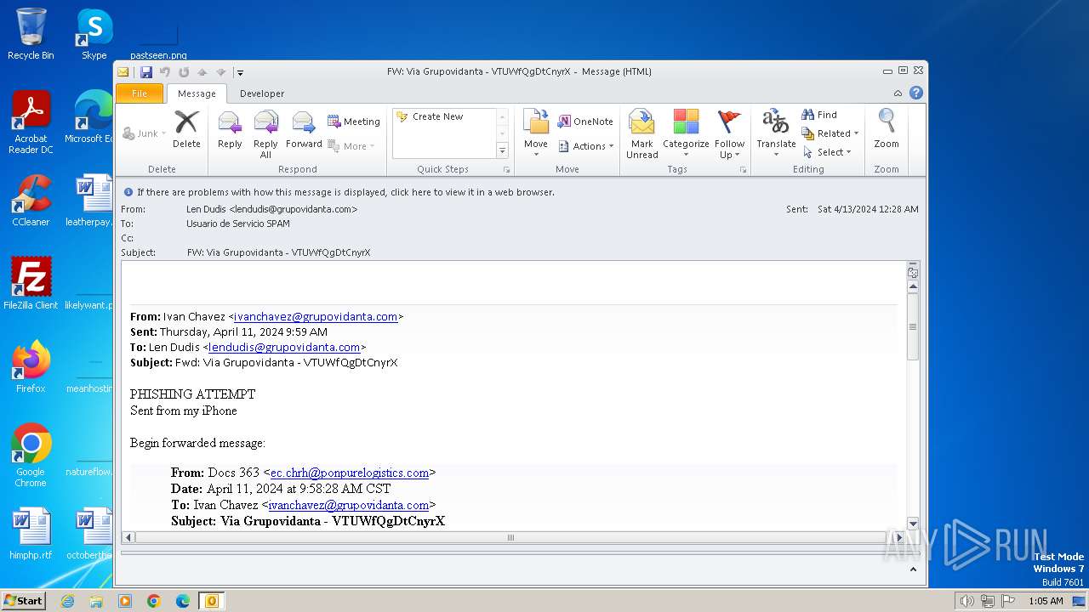Click the Zoom magnifier button

point(887,130)
